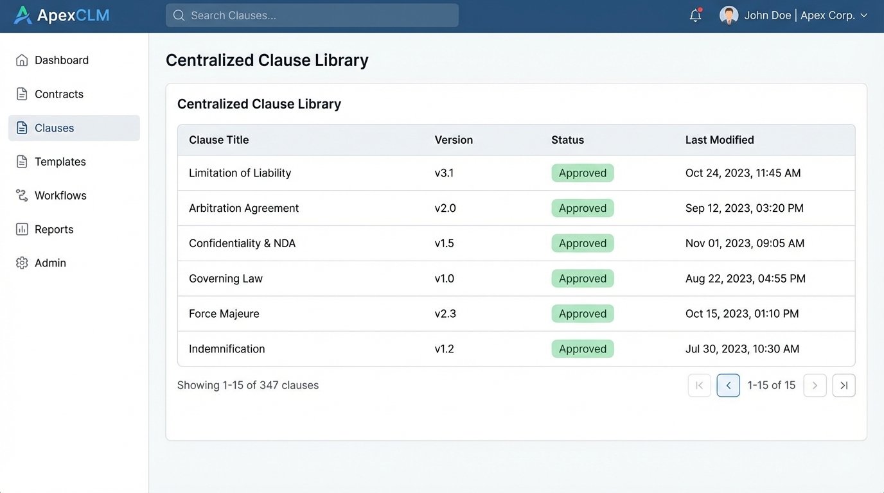Click the Approved badge for Force Majeure
The image size is (884, 493).
pyautogui.click(x=583, y=314)
